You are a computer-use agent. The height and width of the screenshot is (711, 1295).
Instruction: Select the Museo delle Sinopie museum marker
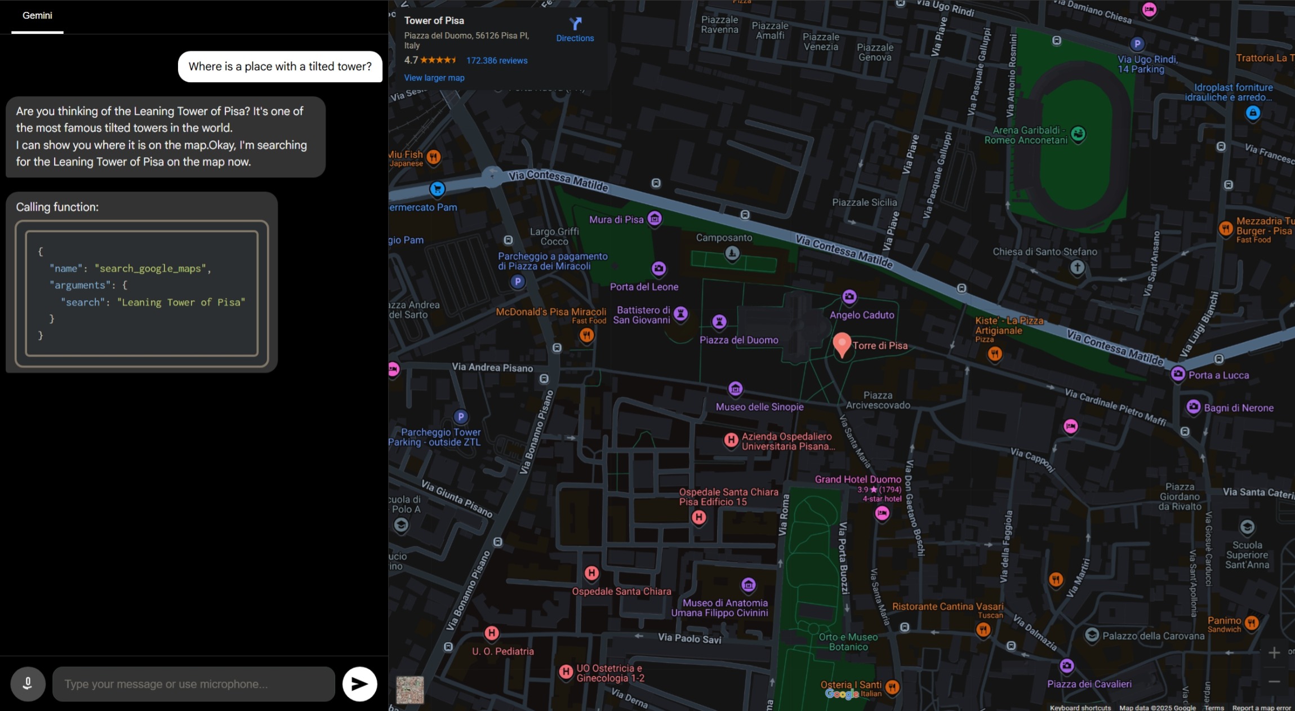735,389
